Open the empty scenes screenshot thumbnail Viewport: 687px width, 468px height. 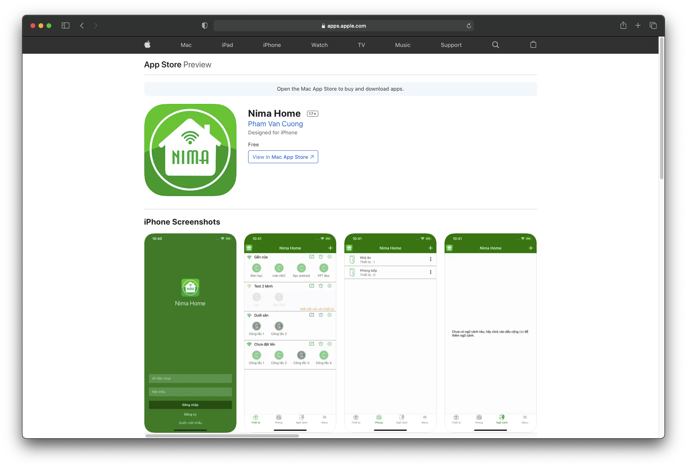click(491, 333)
